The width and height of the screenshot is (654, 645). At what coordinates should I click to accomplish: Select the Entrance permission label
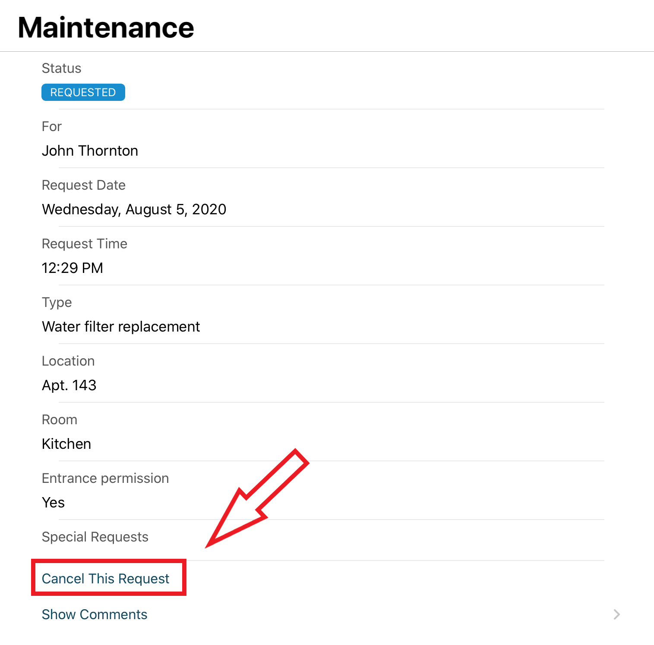click(x=105, y=478)
